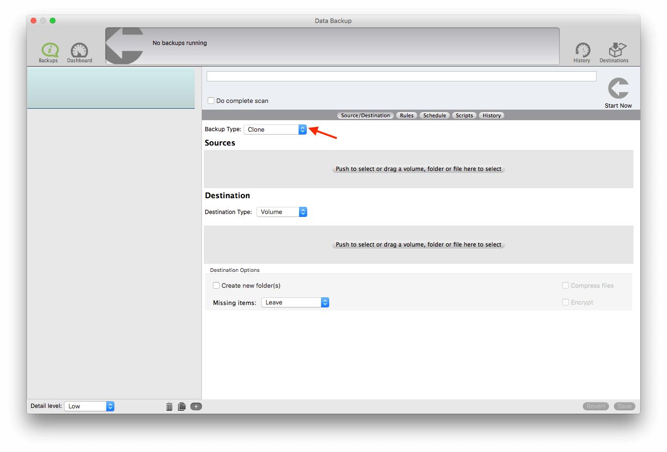Viewport: 667px width, 452px height.
Task: Click the Start Now arrow icon
Action: [618, 88]
